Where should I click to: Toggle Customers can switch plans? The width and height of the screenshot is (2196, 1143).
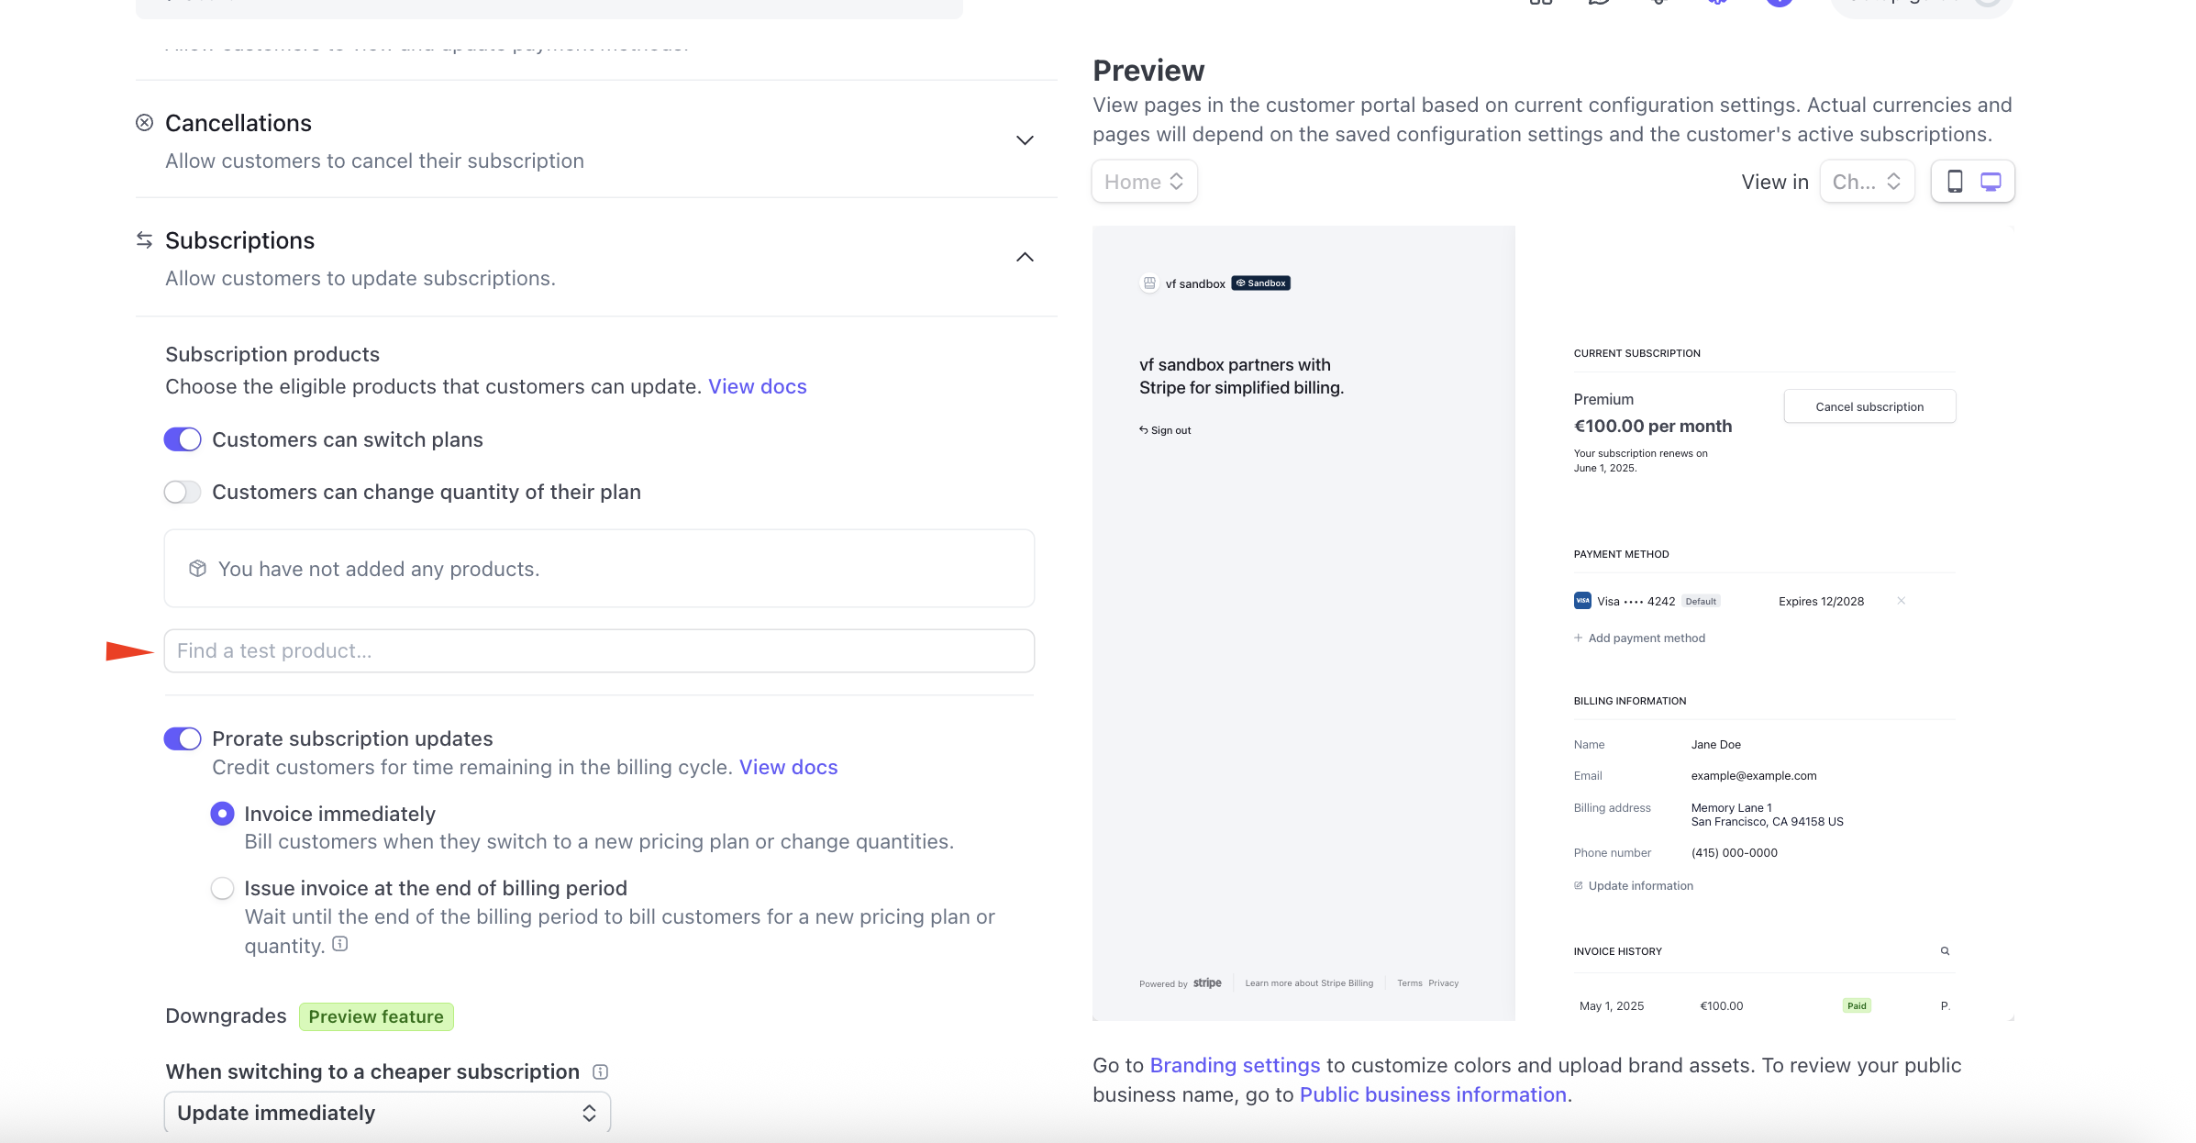183,439
